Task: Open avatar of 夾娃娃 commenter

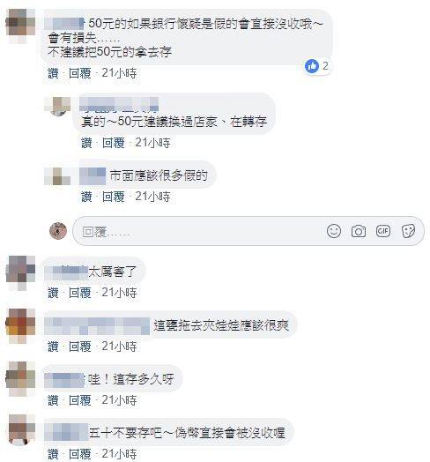Action: pyautogui.click(x=20, y=326)
